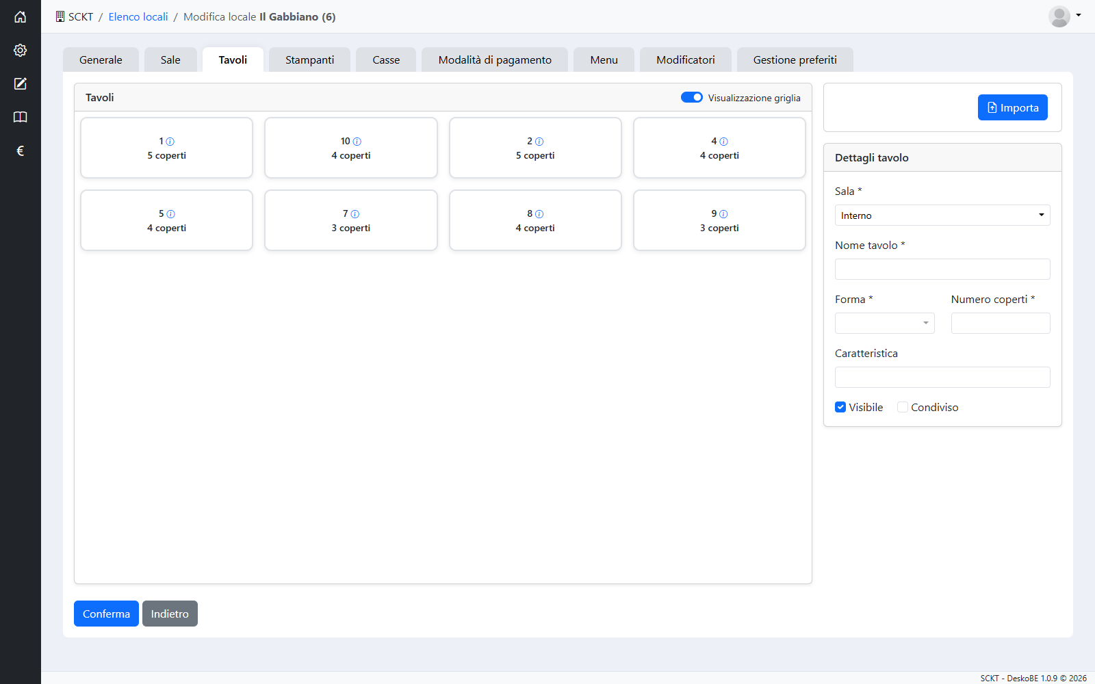Image resolution: width=1095 pixels, height=684 pixels.
Task: Expand the user account menu arrow
Action: [1079, 15]
